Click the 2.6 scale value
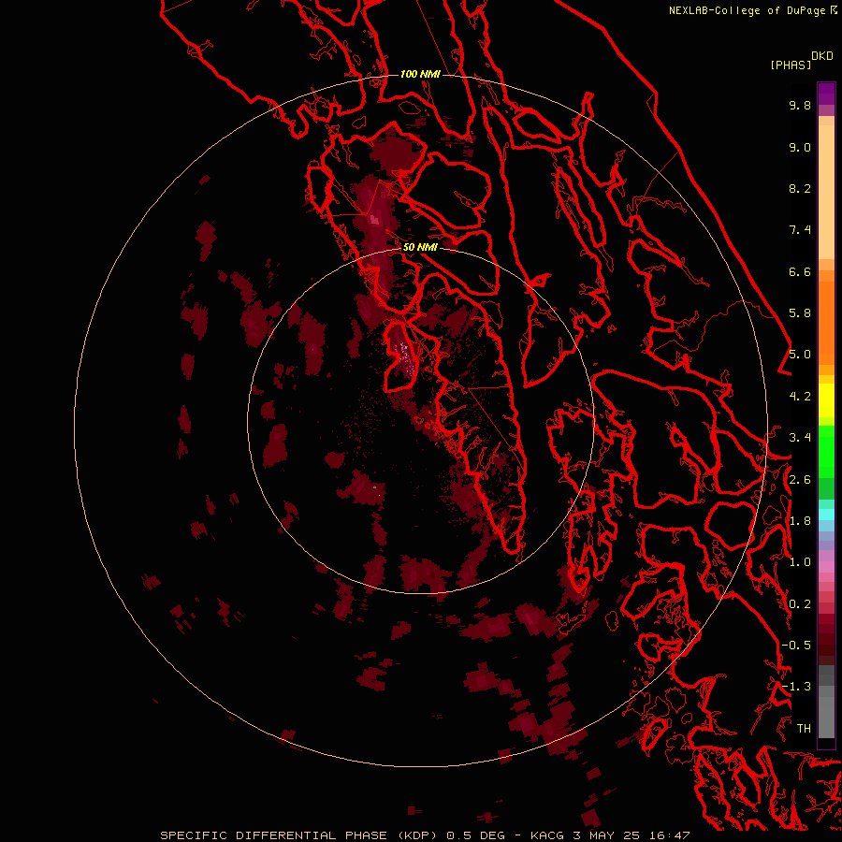 tap(800, 480)
